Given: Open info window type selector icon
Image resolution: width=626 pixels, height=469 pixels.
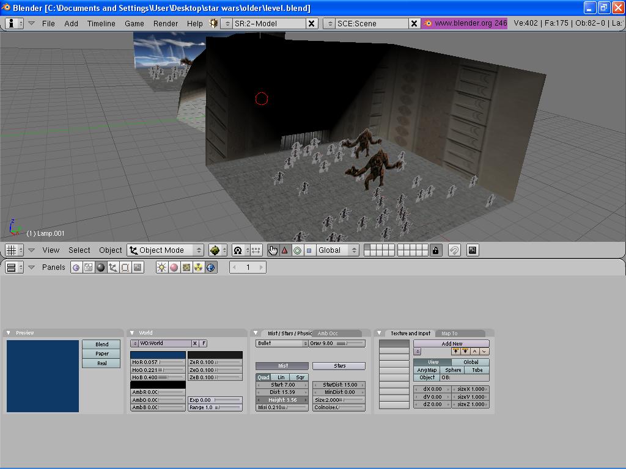Looking at the screenshot, I should 15,24.
